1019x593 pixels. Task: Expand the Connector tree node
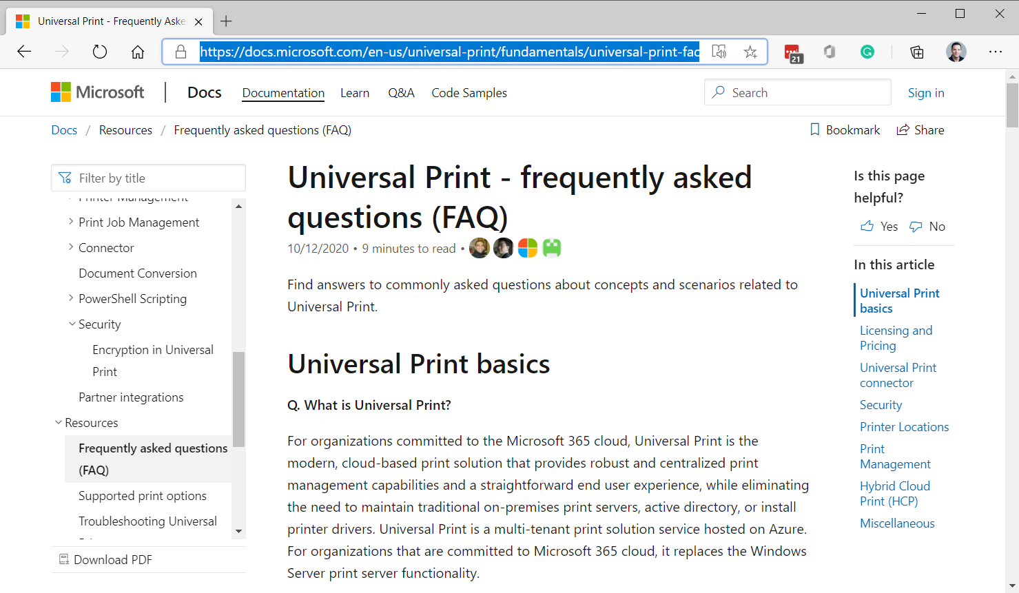click(71, 247)
